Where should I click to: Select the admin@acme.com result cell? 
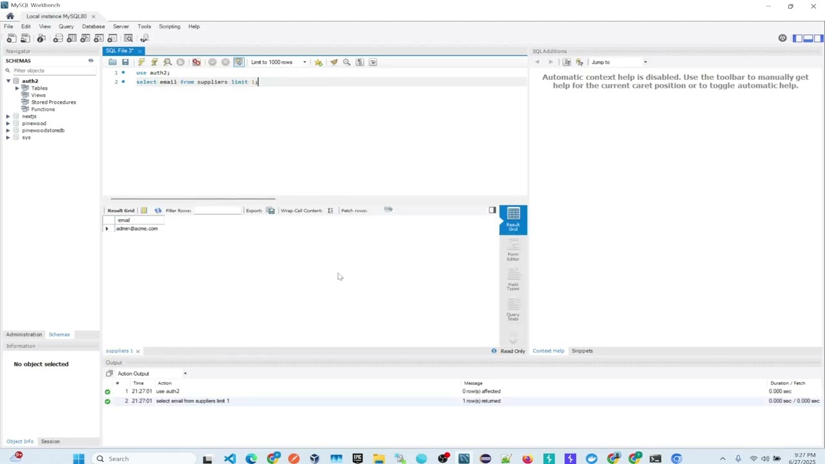[x=137, y=229]
